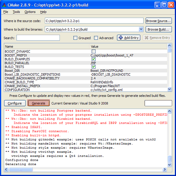The height and width of the screenshot is (176, 176).
Task: Click the value C:/opt/cpp/boost/boost_1_47
Action: pos(112,55)
